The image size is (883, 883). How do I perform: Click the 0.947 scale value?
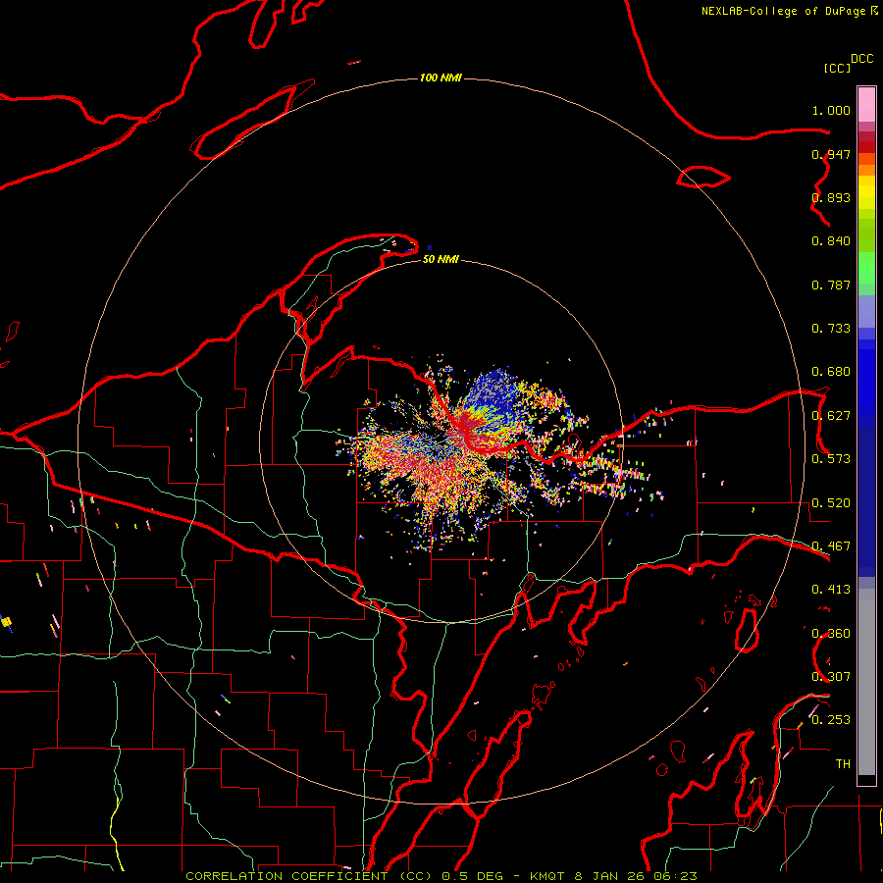[x=831, y=154]
